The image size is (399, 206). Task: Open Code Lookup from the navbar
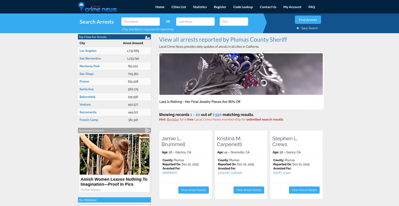[x=243, y=7]
